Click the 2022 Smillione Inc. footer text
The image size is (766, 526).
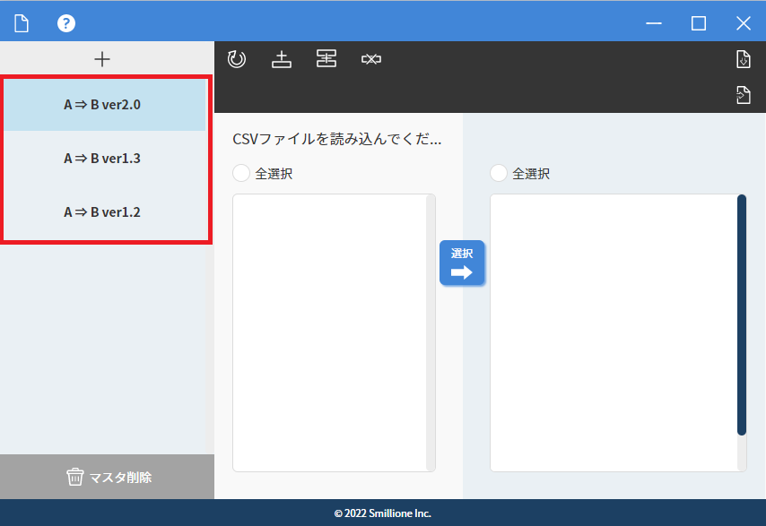tap(383, 513)
